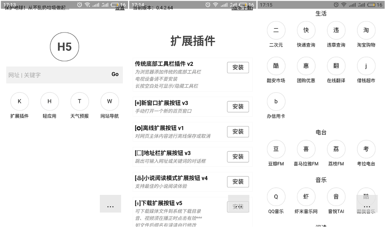The image size is (386, 229).
Task: Tap the battery indicator in right screen status bar
Action: point(371,5)
